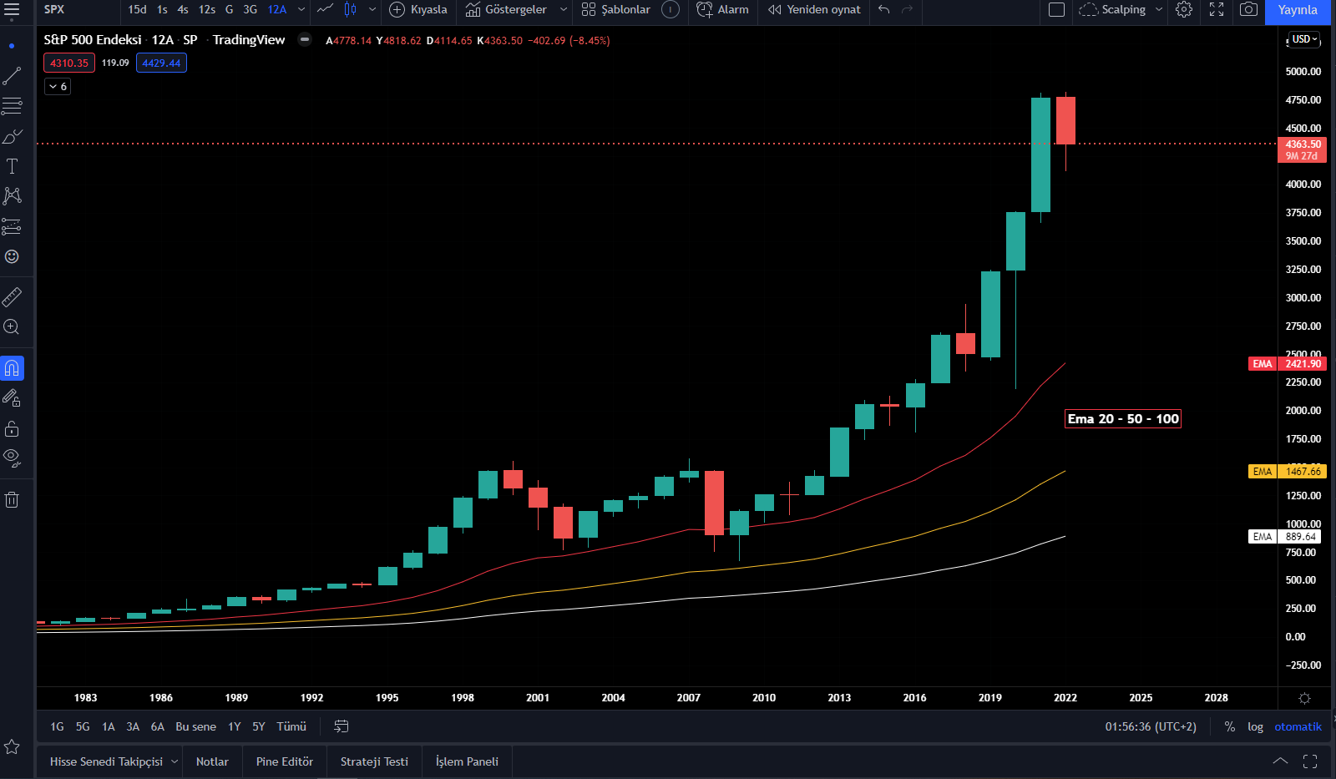Enter fullscreen mode
Screen dimensions: 1336x779
[x=1217, y=10]
